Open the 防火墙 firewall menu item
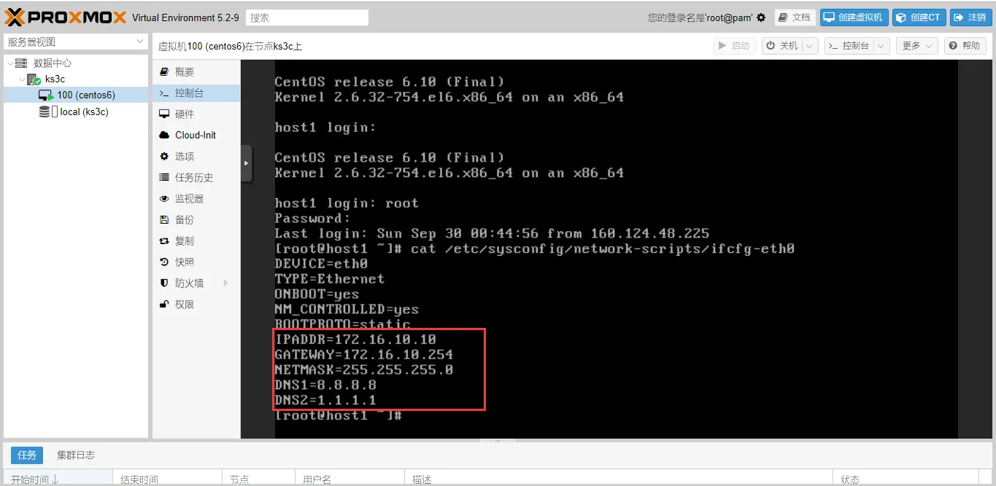The height and width of the screenshot is (486, 996). point(196,283)
